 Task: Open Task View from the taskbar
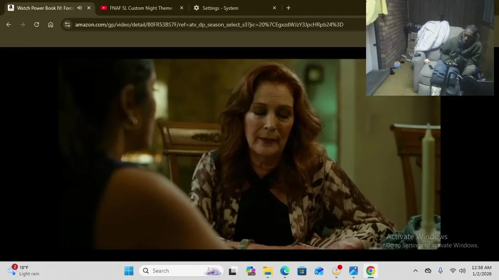tap(232, 271)
